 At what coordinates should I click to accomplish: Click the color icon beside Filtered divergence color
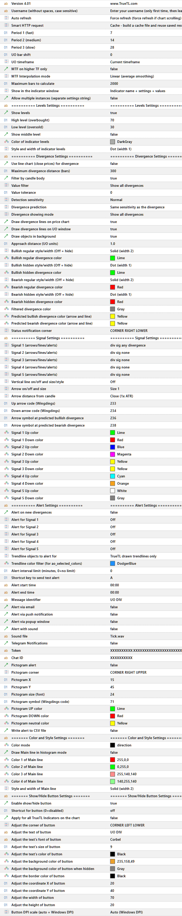point(6,309)
